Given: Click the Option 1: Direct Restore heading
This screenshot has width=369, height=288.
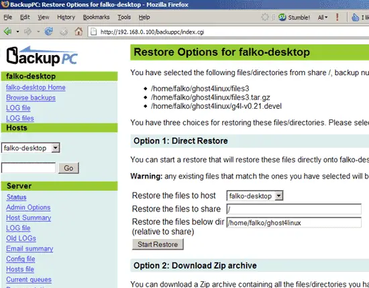Looking at the screenshot, I should tap(180, 141).
